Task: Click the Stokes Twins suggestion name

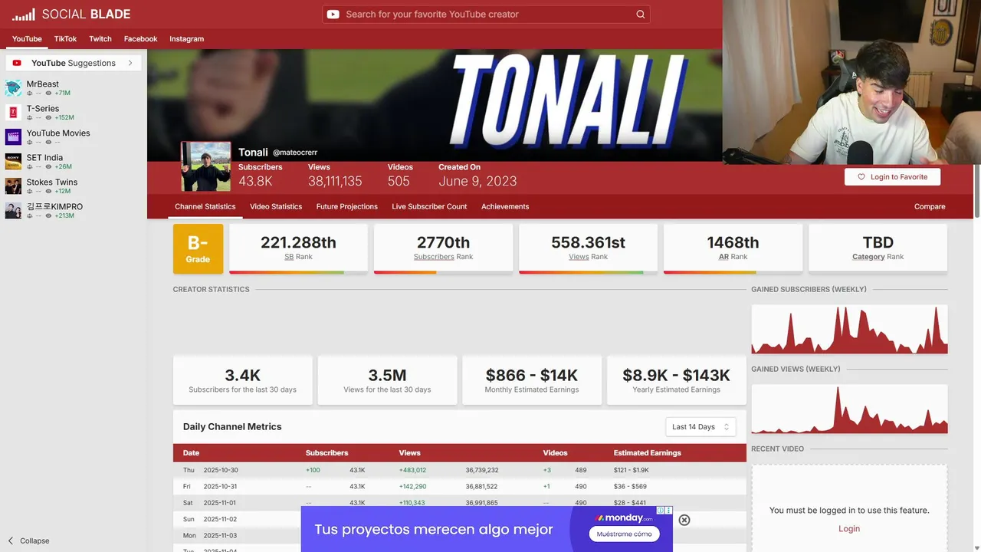Action: [52, 182]
